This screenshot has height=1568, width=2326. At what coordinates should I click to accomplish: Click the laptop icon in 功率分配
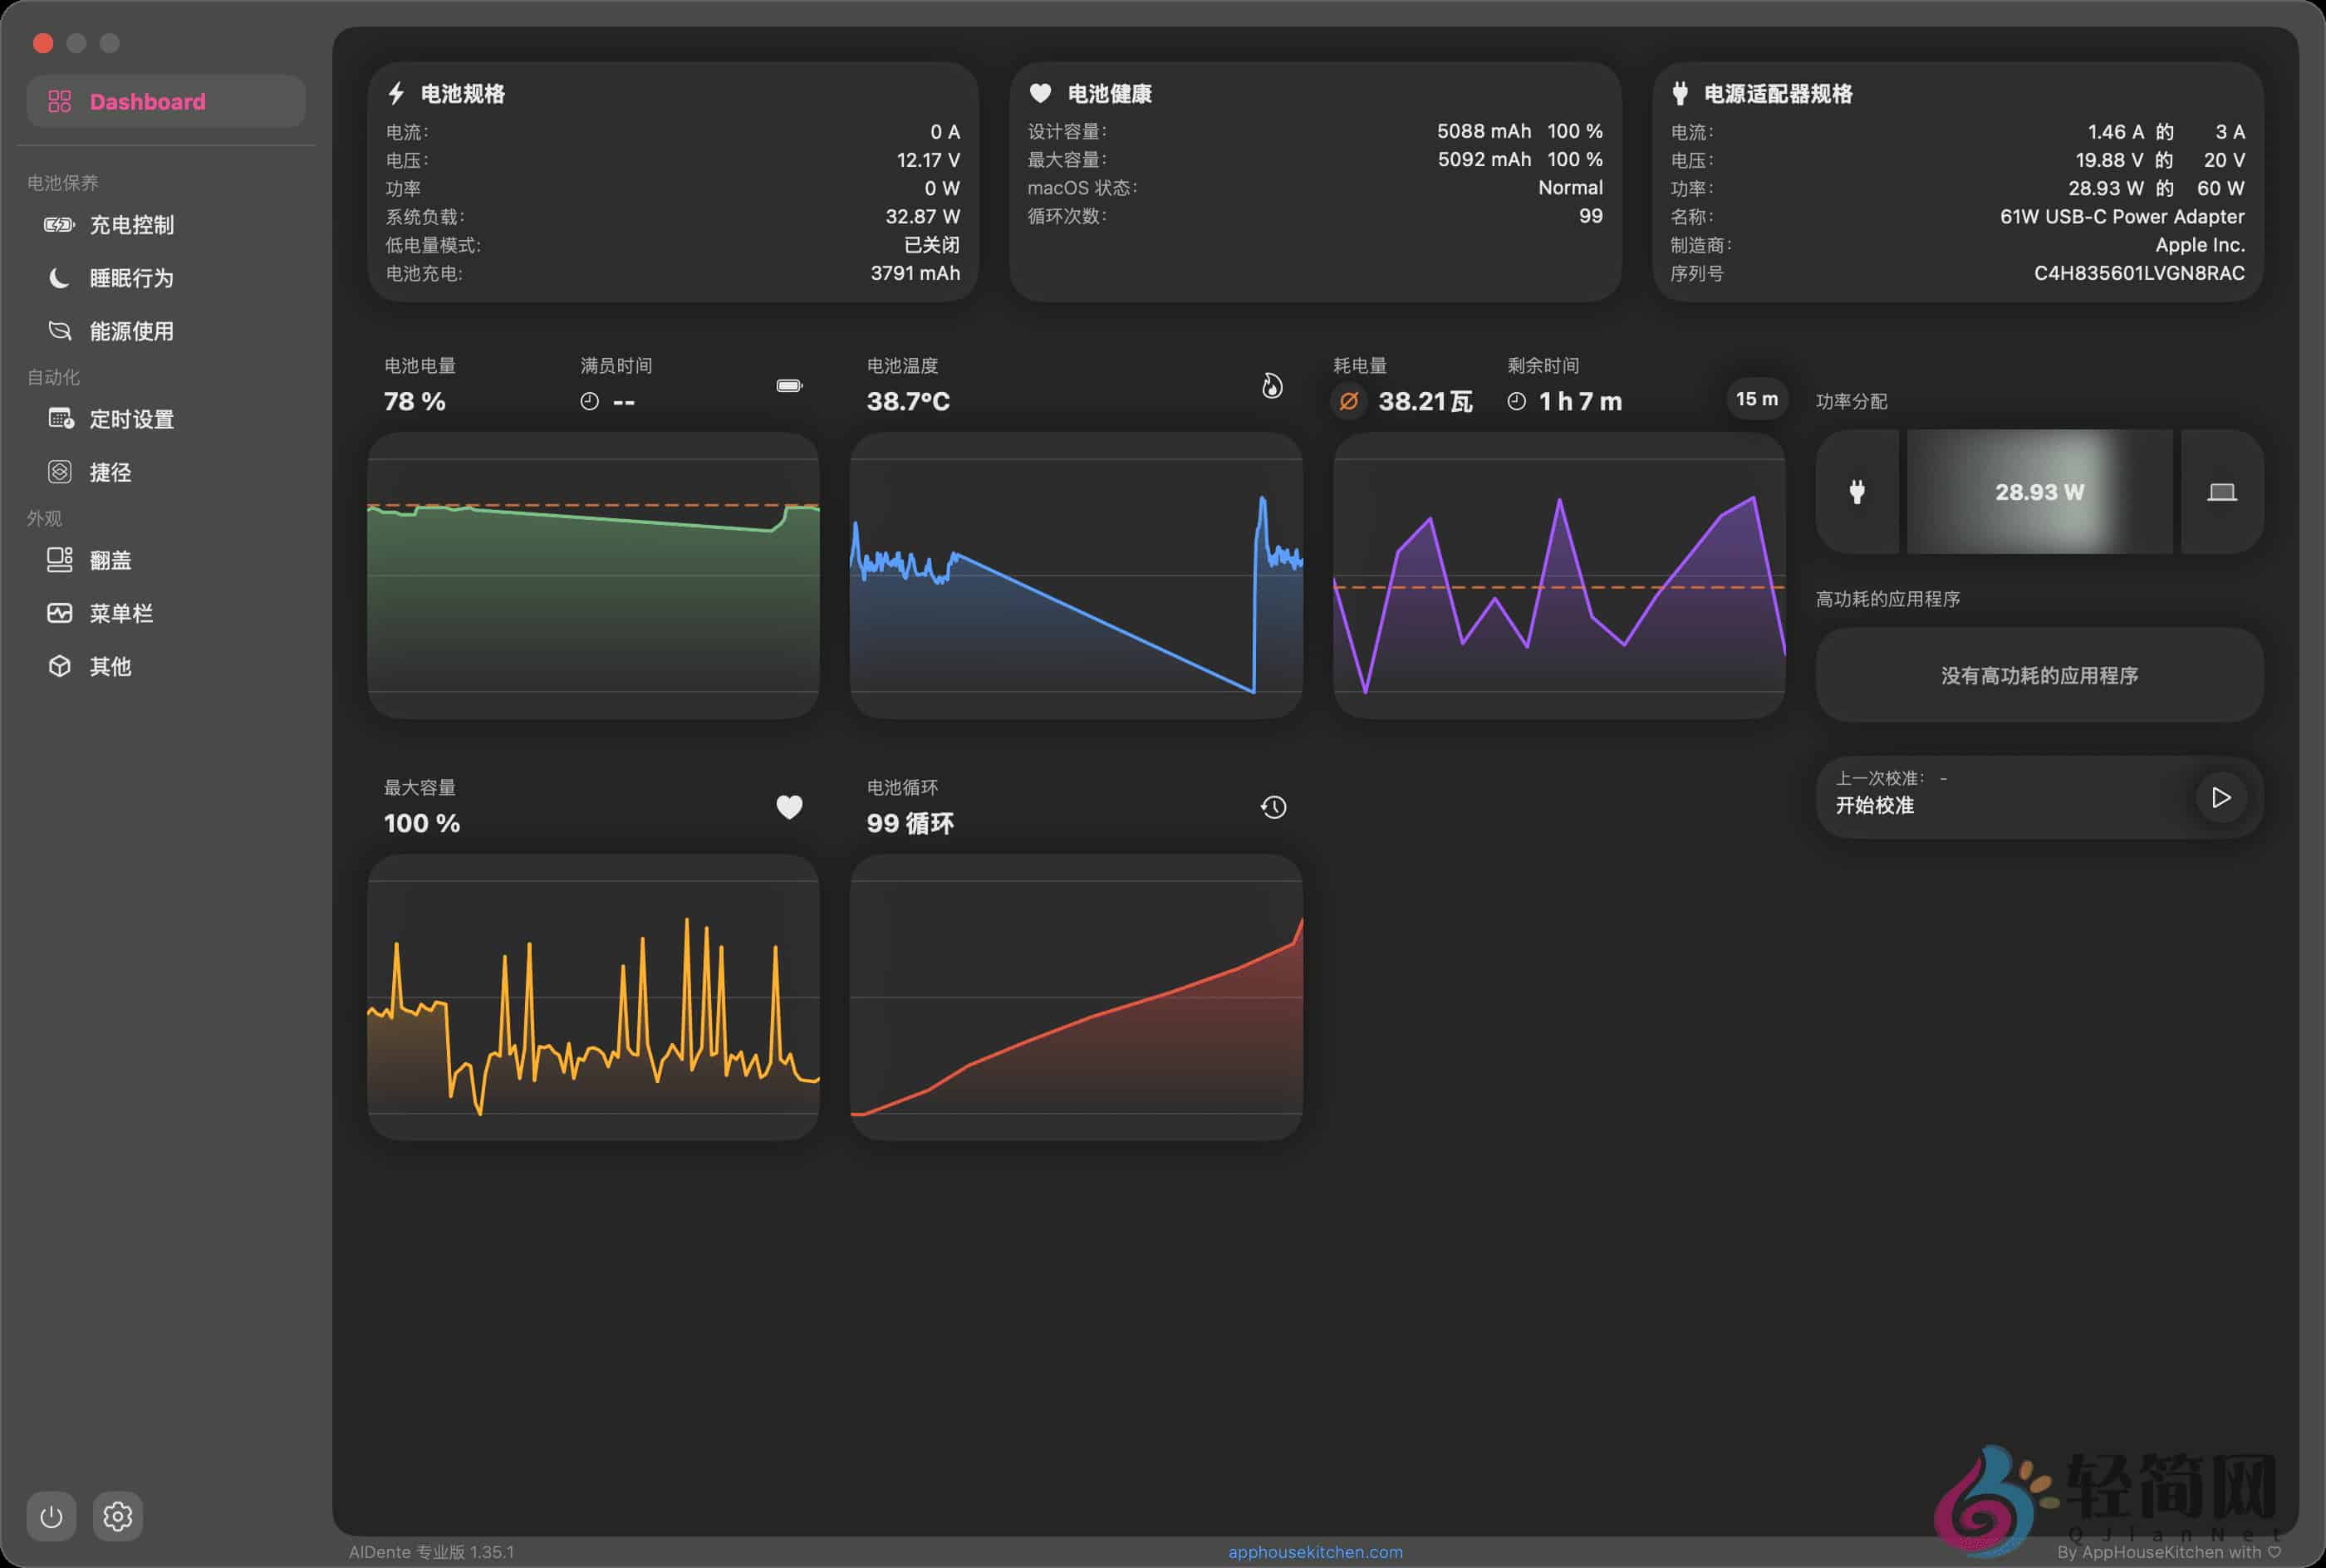[2221, 492]
